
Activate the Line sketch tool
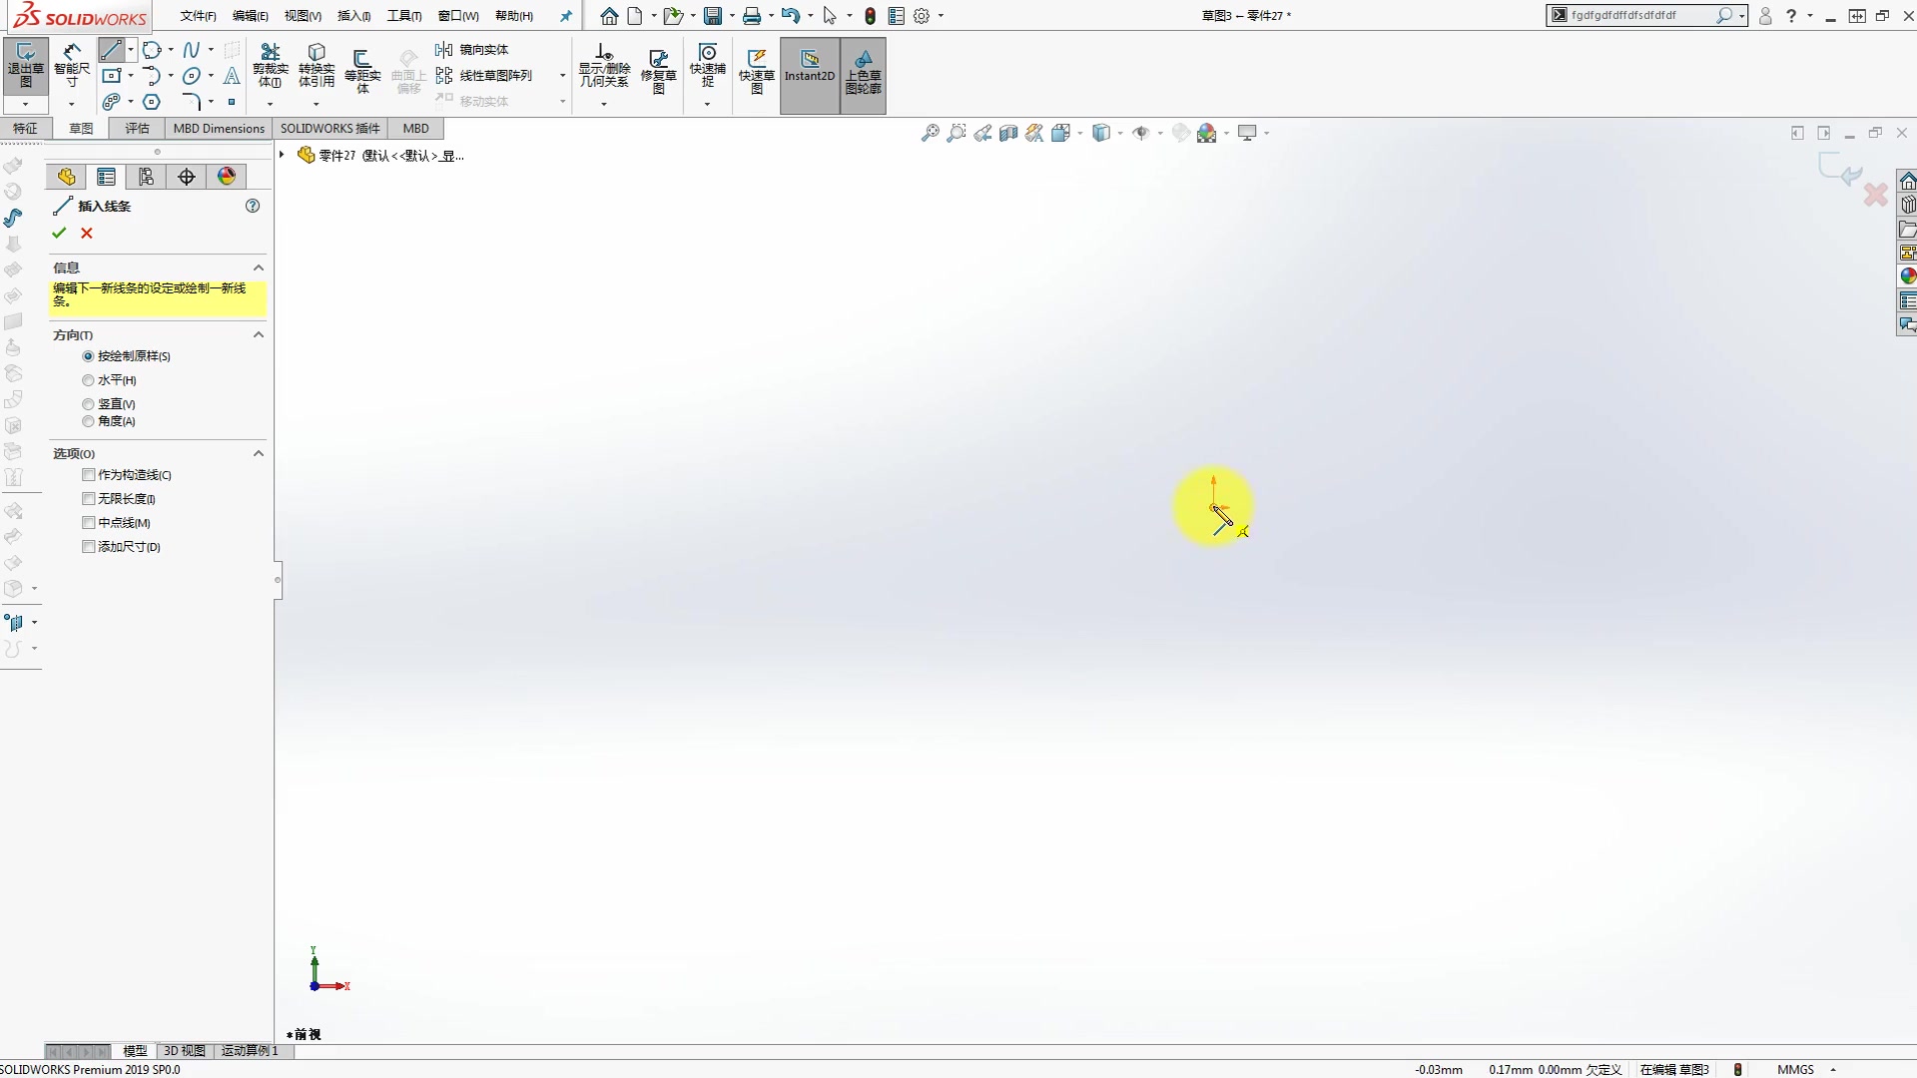pos(112,50)
